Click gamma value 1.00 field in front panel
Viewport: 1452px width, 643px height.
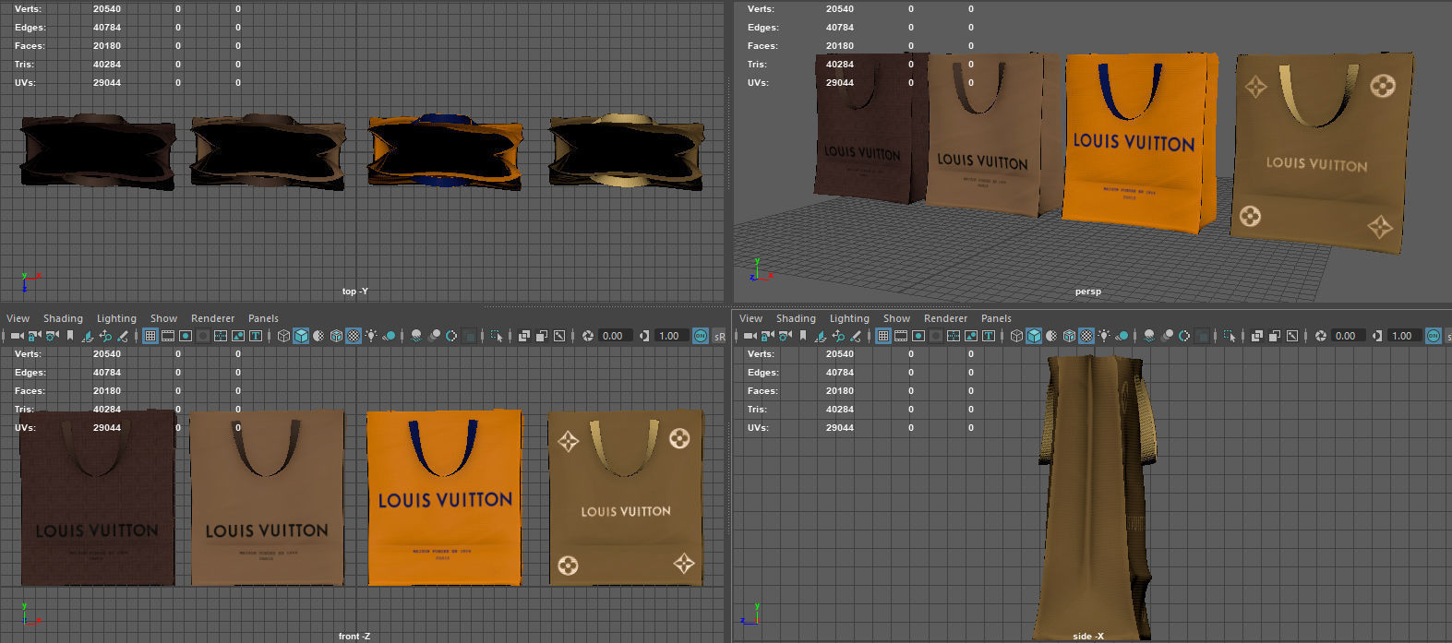[x=672, y=336]
